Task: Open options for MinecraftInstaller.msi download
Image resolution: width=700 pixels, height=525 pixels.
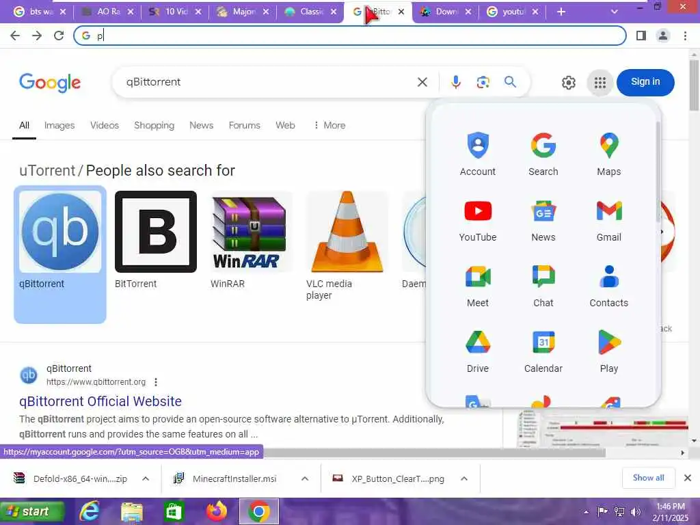Action: (305, 479)
